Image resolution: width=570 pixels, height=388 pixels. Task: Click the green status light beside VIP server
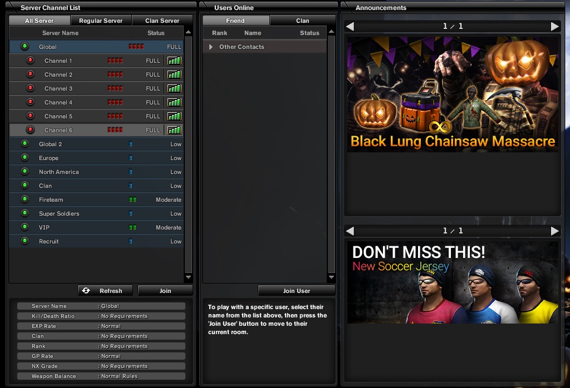(x=24, y=227)
